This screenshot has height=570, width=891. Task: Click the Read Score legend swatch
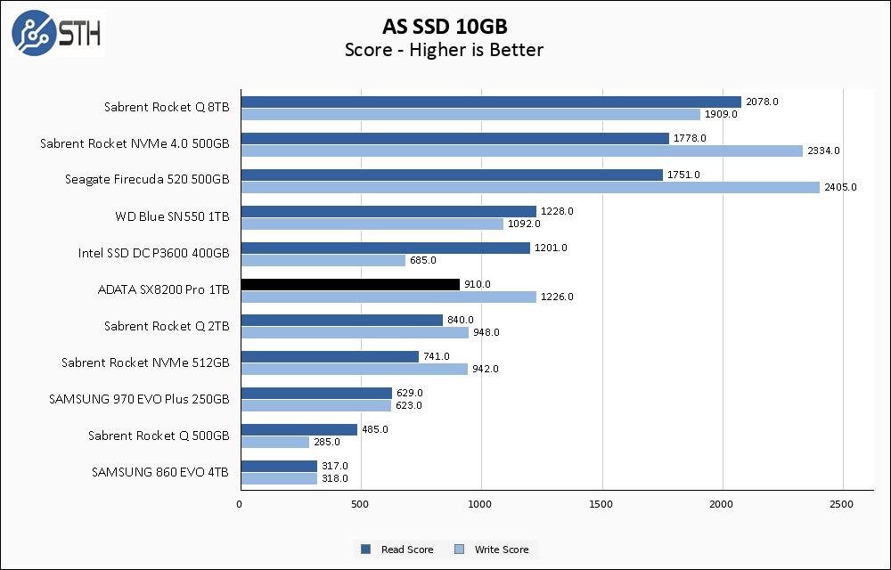click(366, 549)
